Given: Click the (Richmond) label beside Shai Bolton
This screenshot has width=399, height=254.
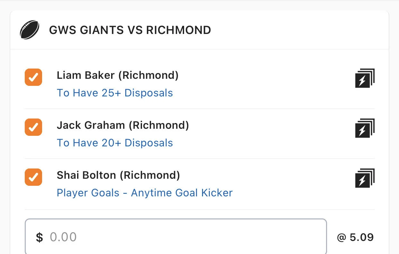Looking at the screenshot, I should click(150, 175).
